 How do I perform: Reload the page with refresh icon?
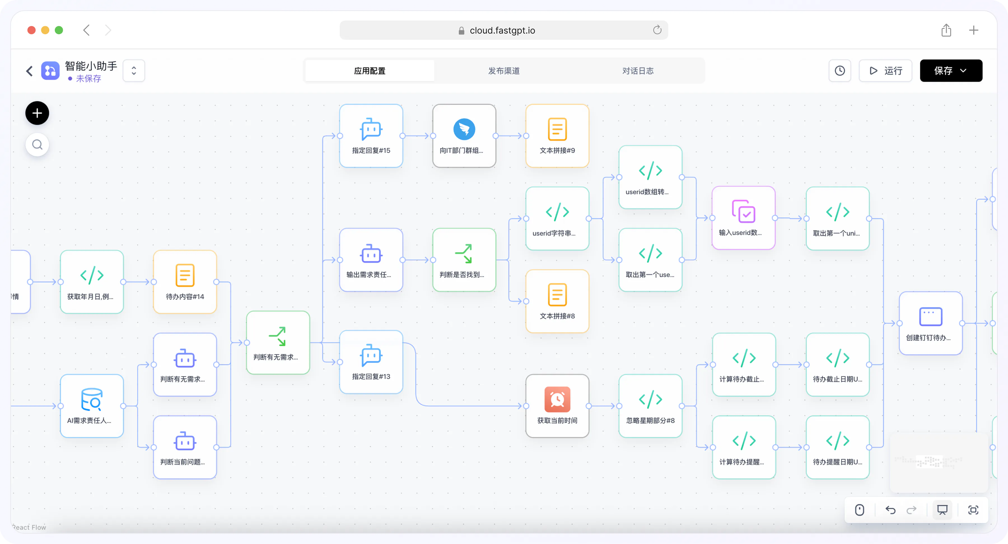coord(657,30)
